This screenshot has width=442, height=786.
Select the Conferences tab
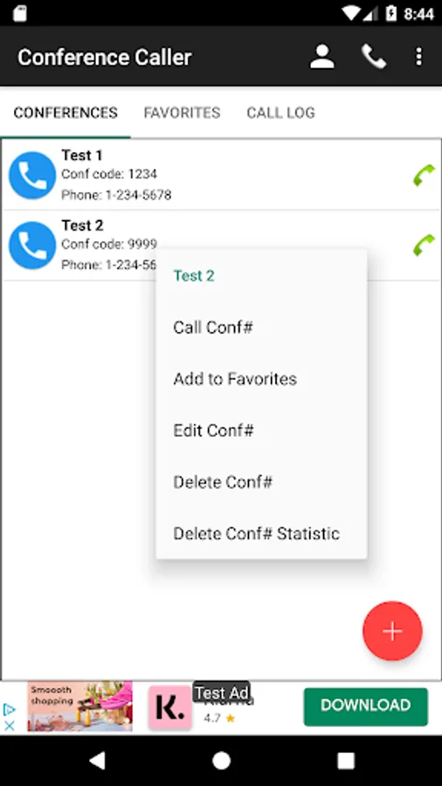pyautogui.click(x=66, y=113)
